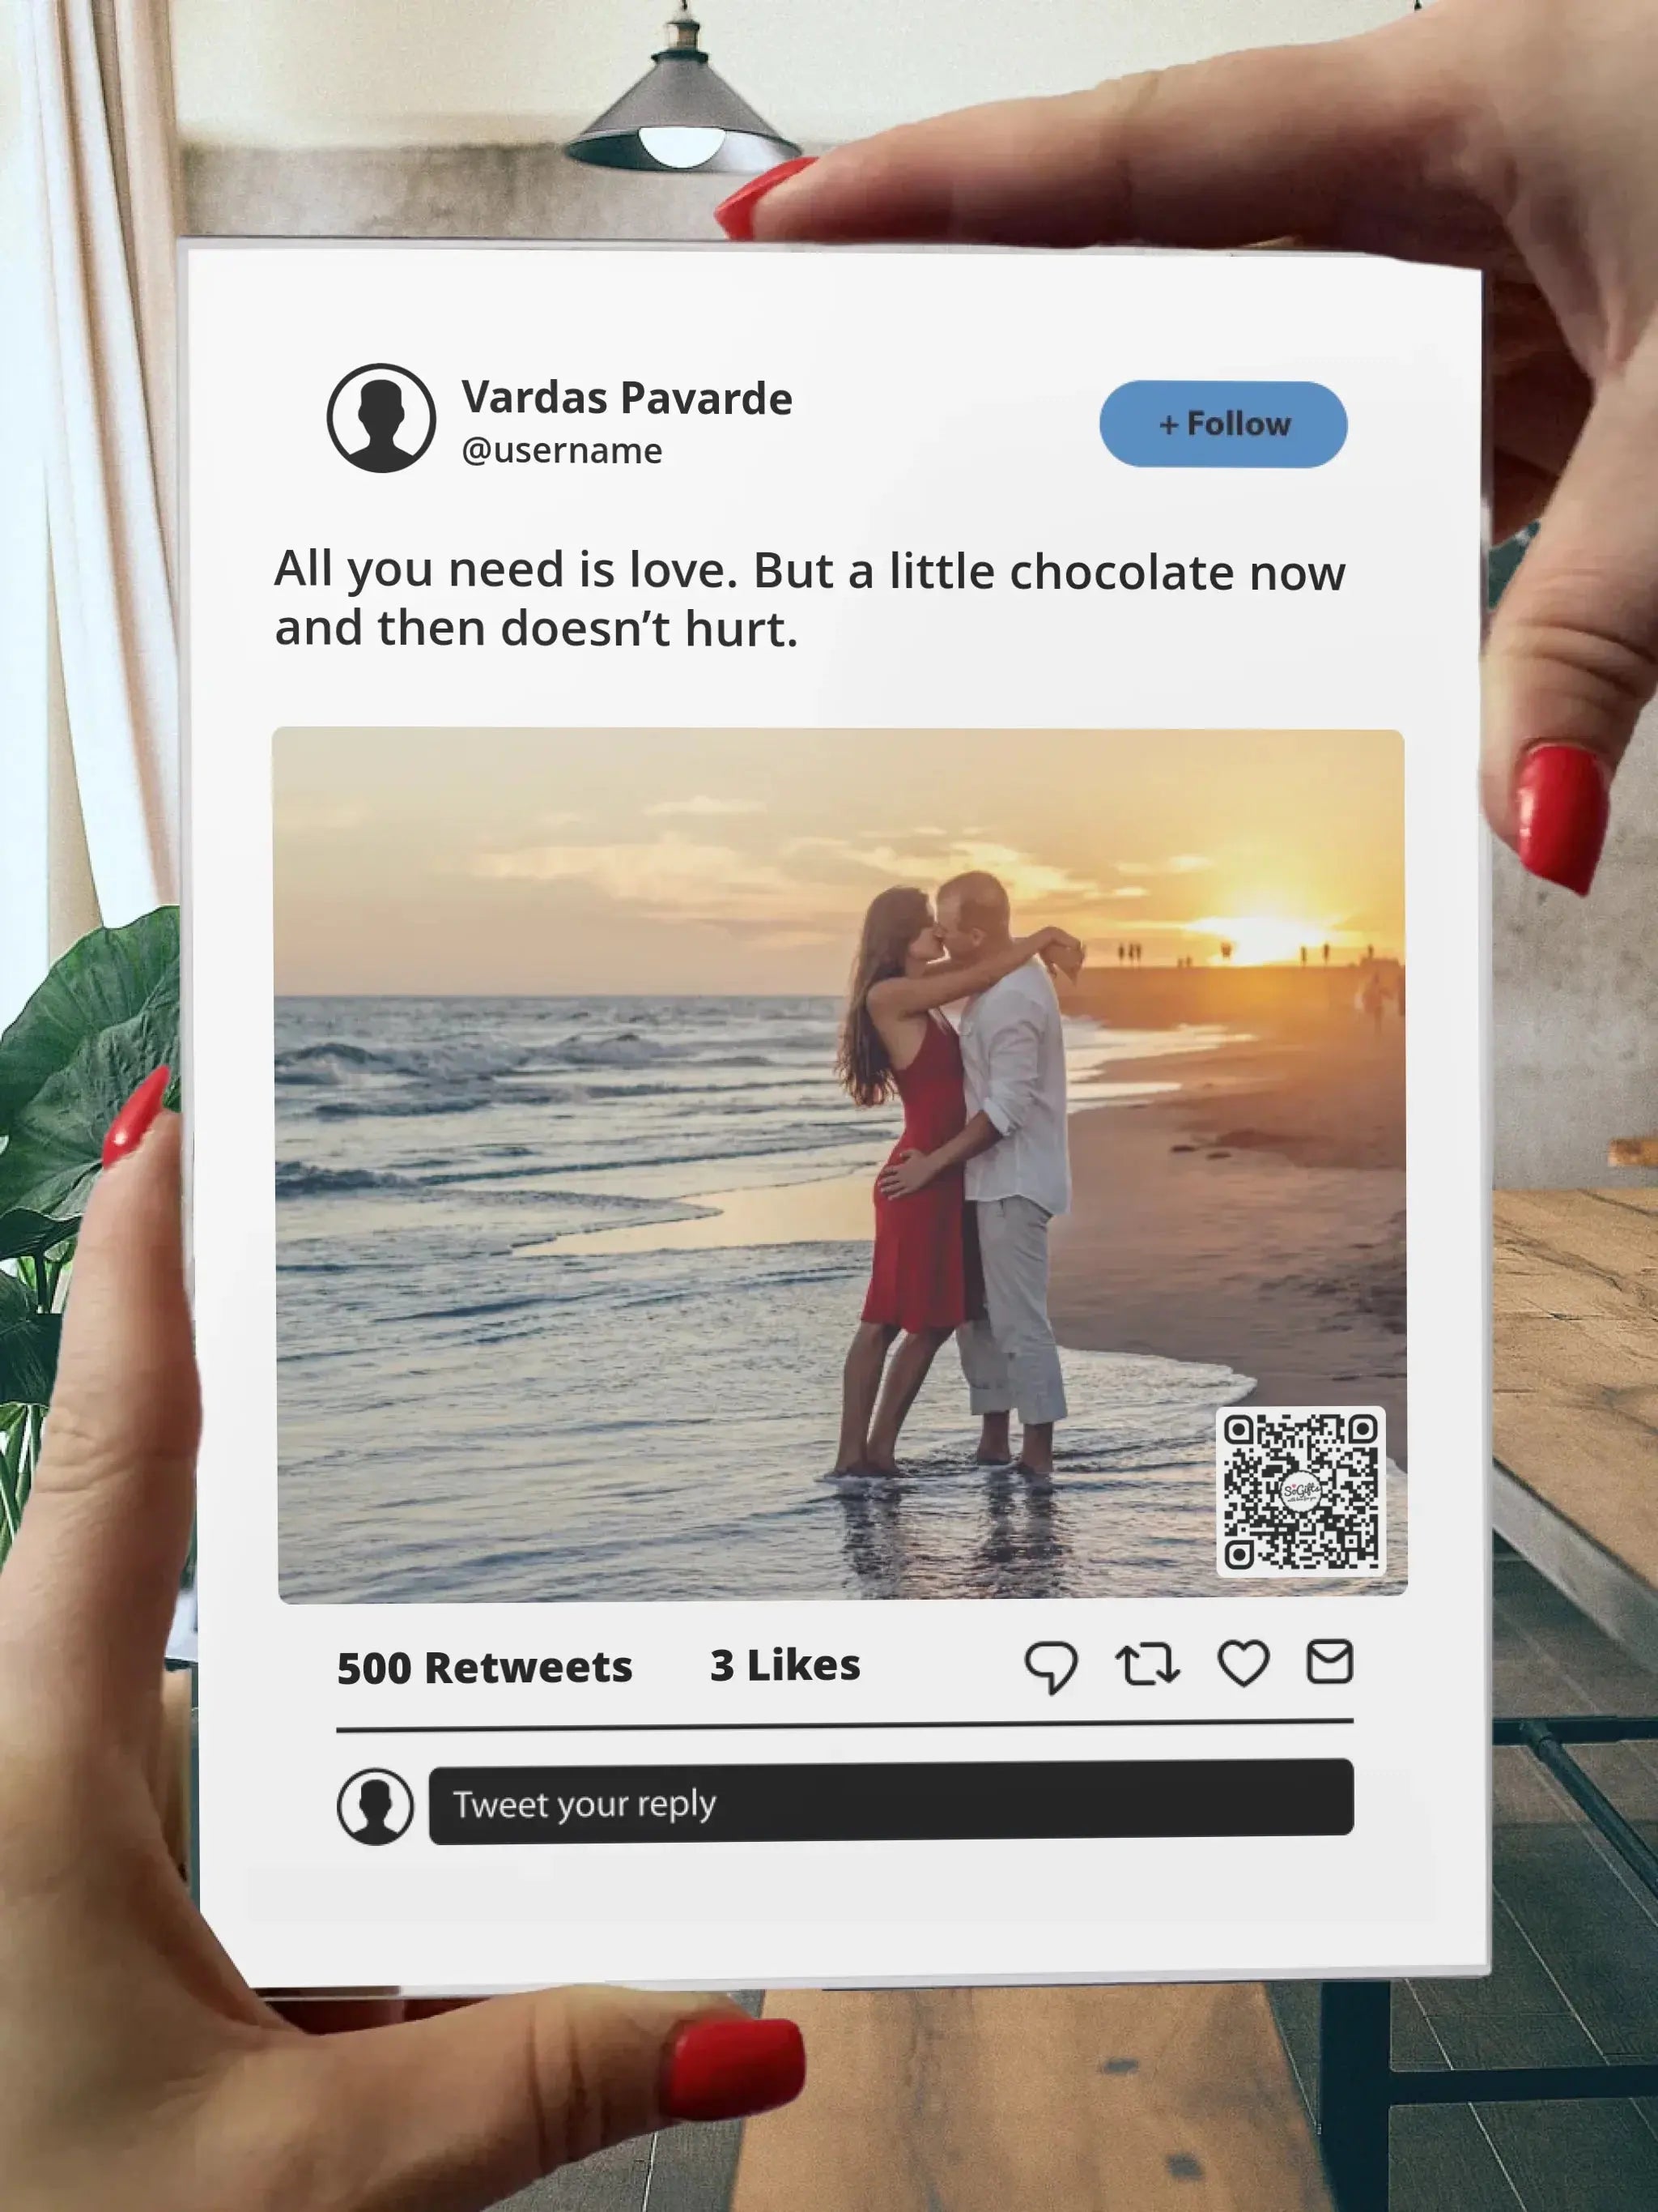Click the + Follow button
This screenshot has height=2212, width=1658.
tap(1223, 424)
